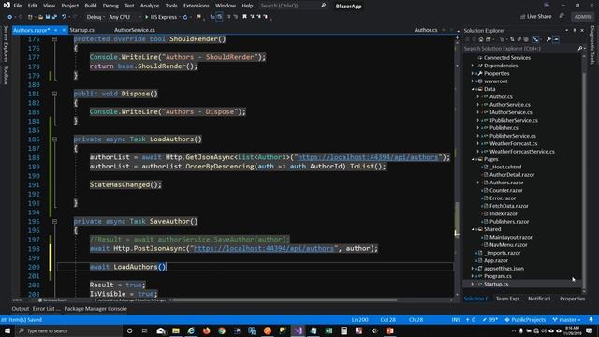Open the File menu
Viewport: 599px width, 337px height.
coord(18,6)
